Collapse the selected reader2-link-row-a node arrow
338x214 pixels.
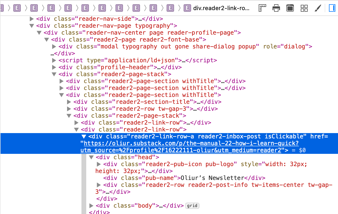84,137
